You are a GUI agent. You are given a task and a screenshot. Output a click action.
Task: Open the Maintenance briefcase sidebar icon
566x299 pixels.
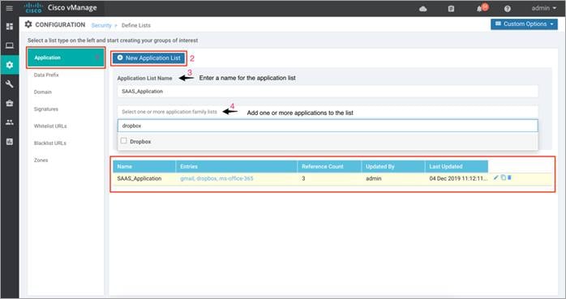point(10,103)
